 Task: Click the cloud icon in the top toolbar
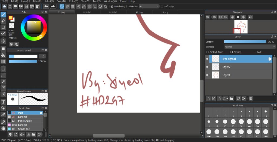click(4, 6)
